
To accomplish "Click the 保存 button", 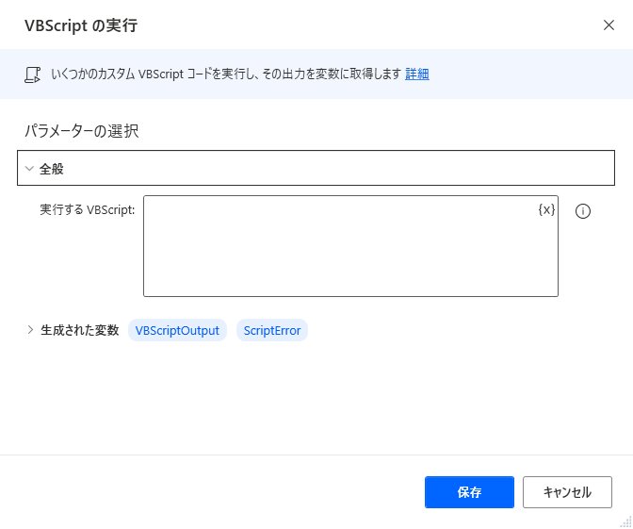I will coord(469,492).
